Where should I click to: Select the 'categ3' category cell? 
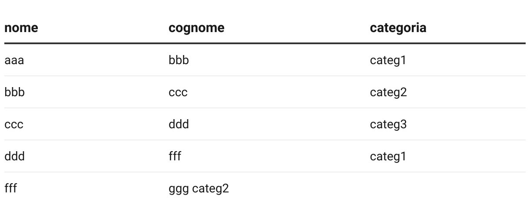(x=388, y=124)
